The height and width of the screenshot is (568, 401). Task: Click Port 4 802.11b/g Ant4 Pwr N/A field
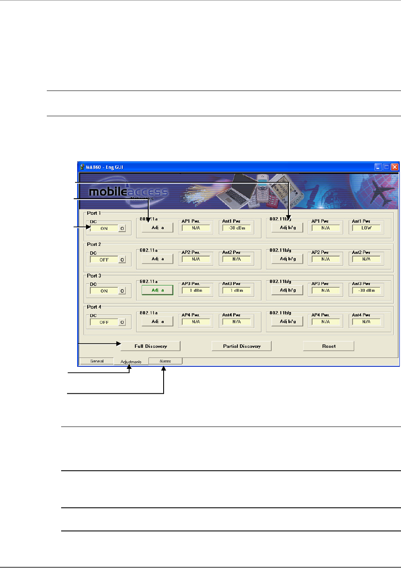[366, 322]
